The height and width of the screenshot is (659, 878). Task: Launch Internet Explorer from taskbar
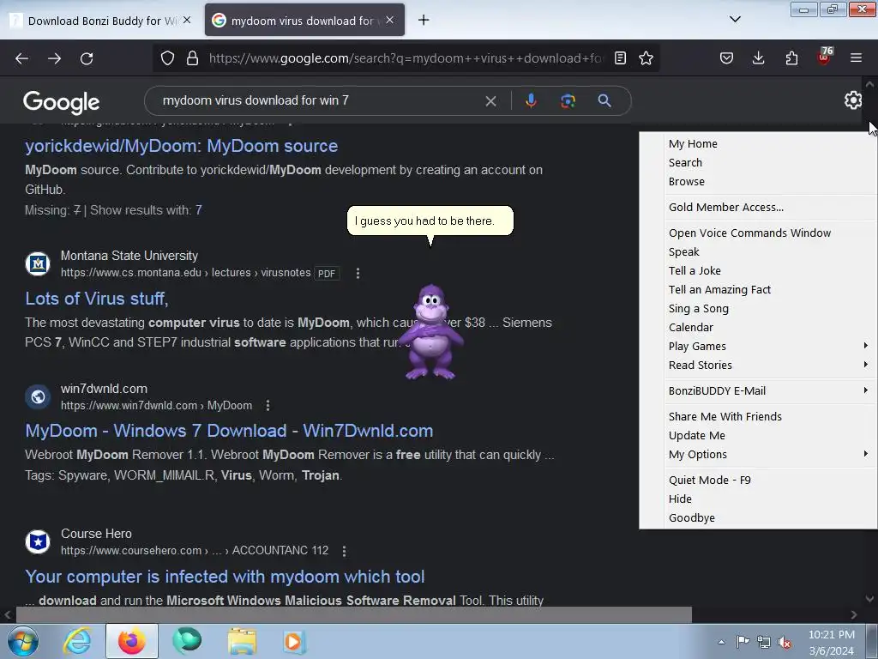coord(77,642)
